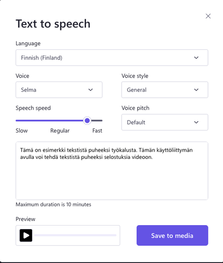Click the chevron arrow beside Default pitch
The image size is (223, 263).
[196, 122]
